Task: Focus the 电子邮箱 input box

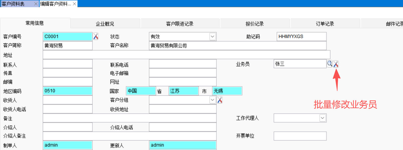Action: click(x=182, y=73)
